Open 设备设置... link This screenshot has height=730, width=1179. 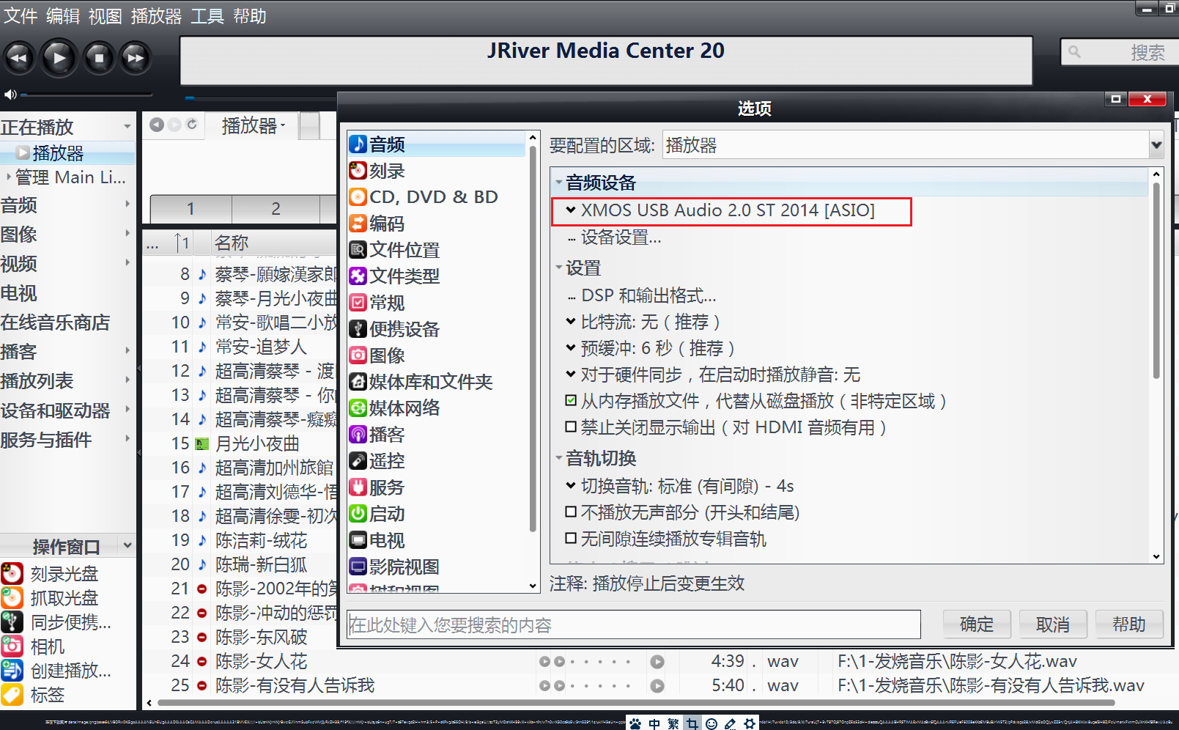tap(621, 237)
